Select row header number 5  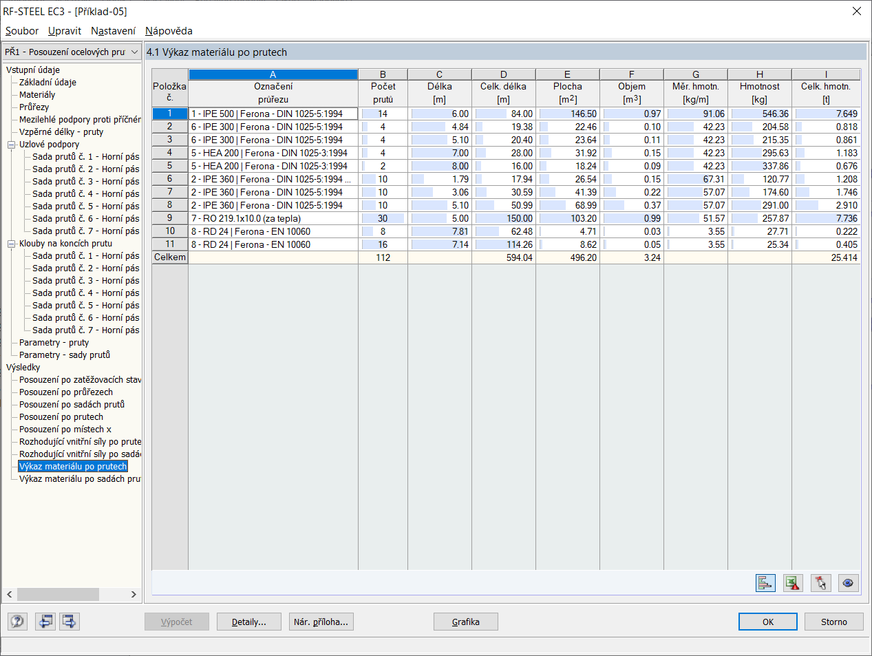[170, 166]
